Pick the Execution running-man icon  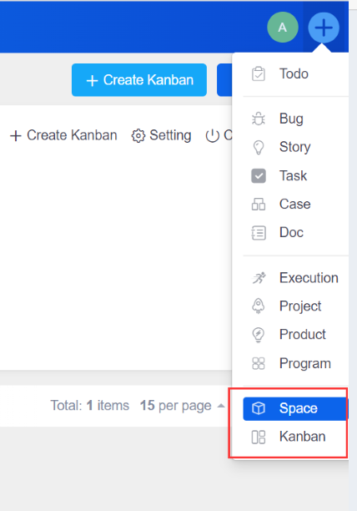tap(259, 278)
